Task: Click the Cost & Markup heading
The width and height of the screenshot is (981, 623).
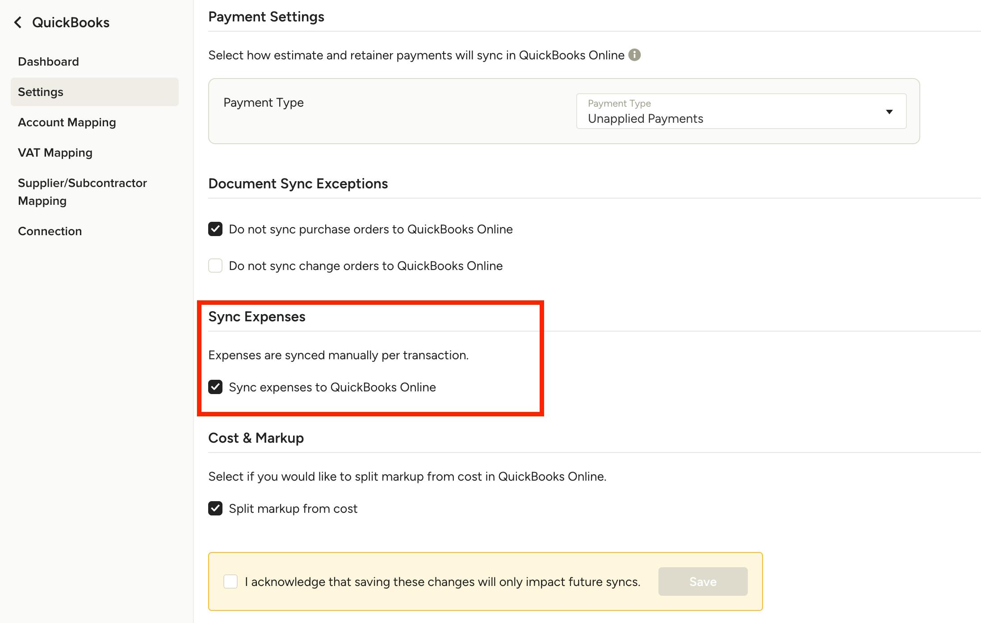Action: (256, 438)
